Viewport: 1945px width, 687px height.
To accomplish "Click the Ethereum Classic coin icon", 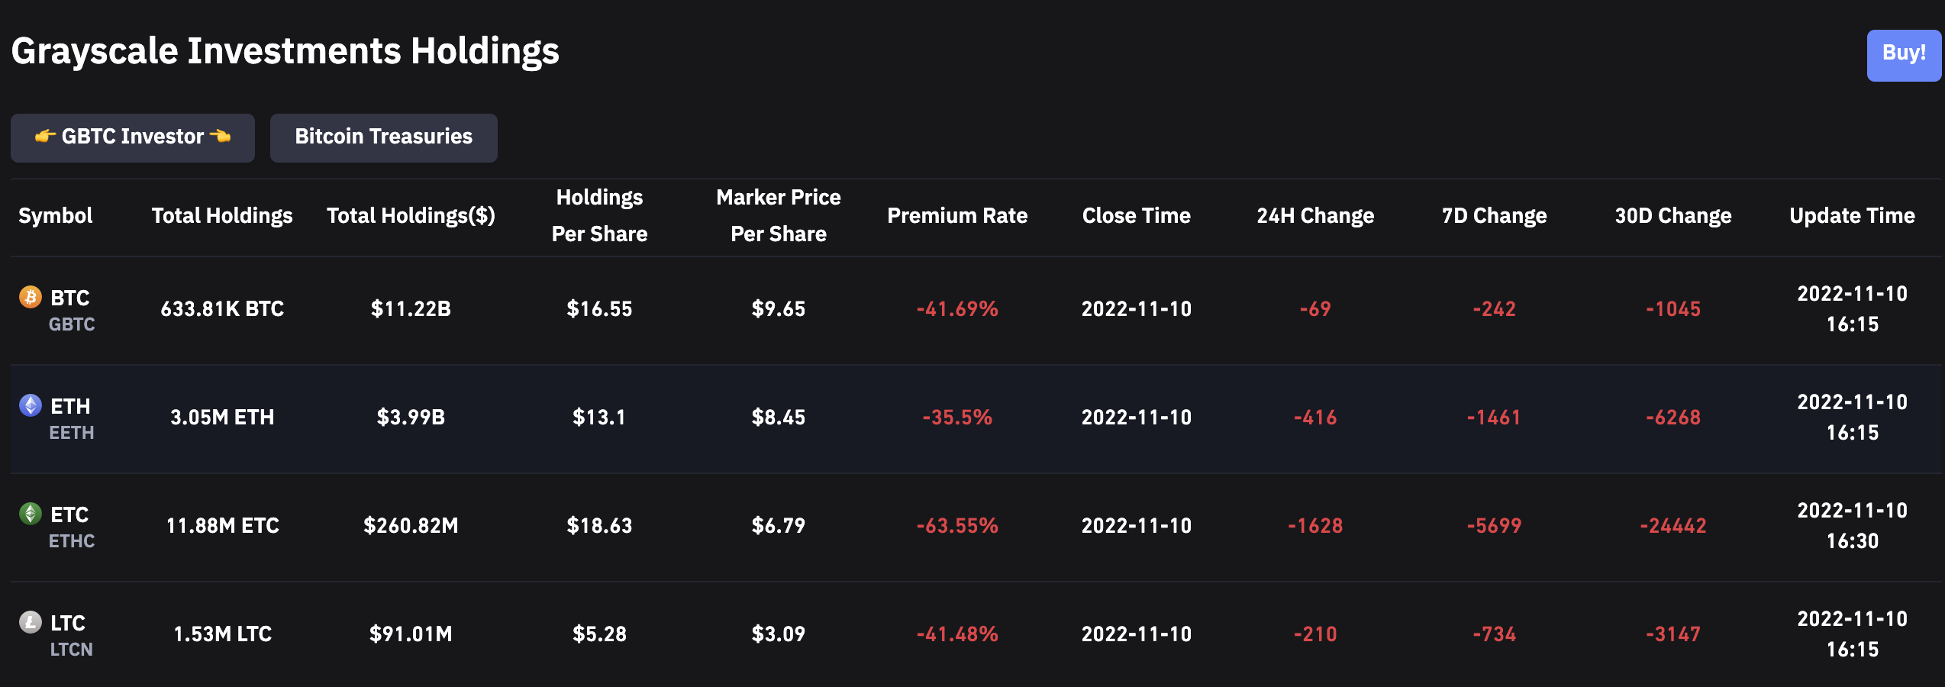I will point(31,514).
